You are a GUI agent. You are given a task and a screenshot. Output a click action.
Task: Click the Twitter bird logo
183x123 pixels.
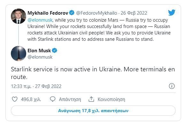[x=172, y=12]
